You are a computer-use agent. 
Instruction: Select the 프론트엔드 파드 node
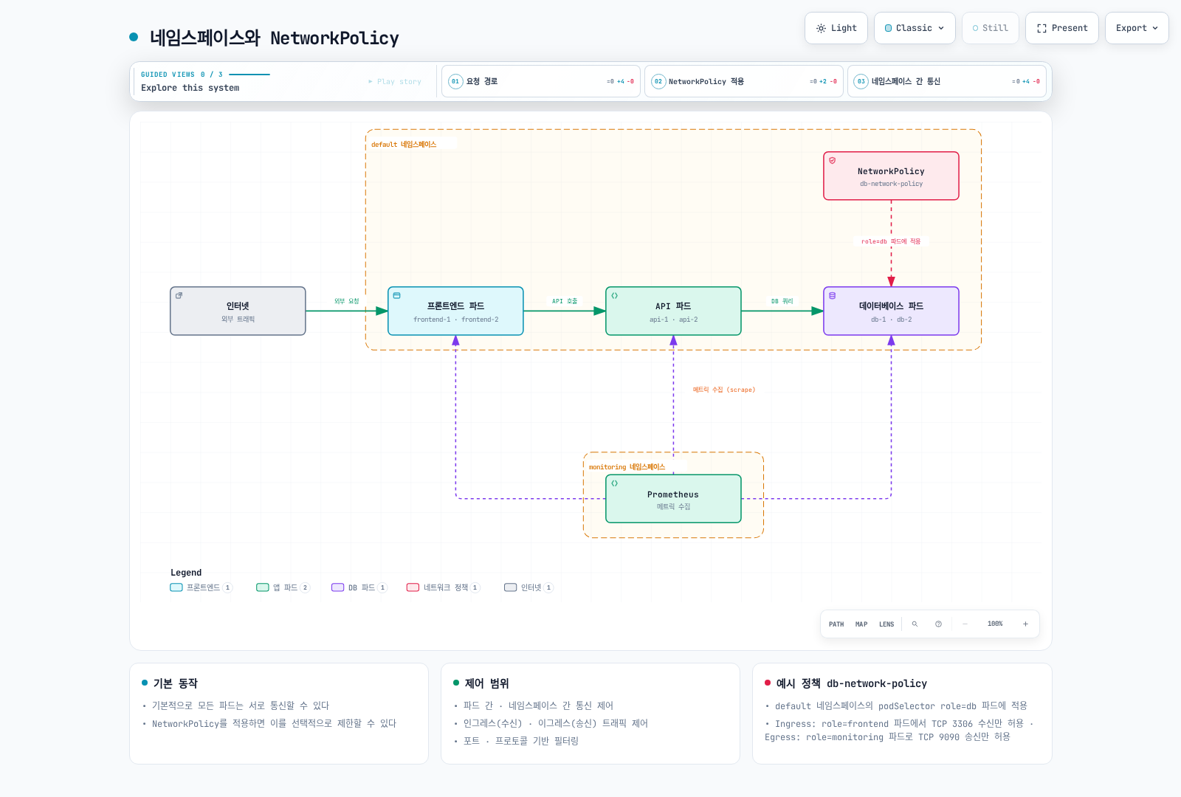[x=455, y=311]
